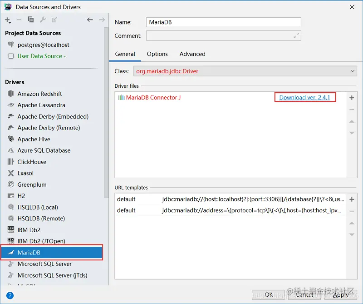Viewport: 363px width, 304px height.
Task: Switch to the Options tab
Action: click(157, 54)
